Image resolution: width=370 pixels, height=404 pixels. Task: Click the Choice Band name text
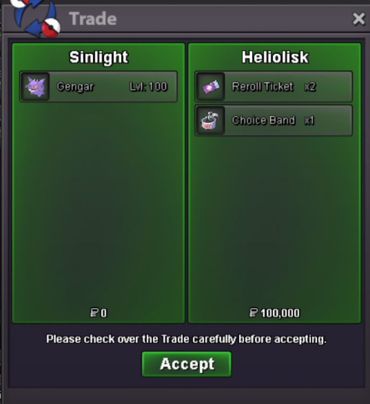263,120
